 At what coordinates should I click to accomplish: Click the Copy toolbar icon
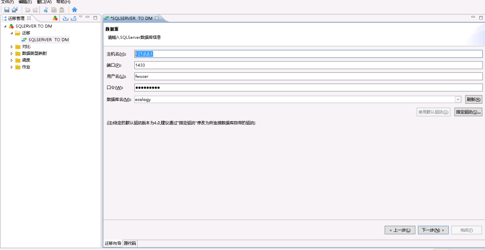point(54,10)
